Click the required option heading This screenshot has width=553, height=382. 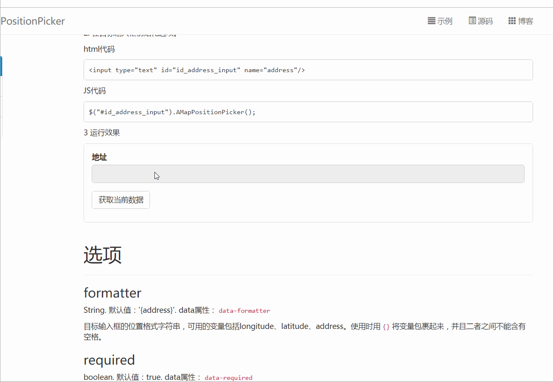point(109,360)
